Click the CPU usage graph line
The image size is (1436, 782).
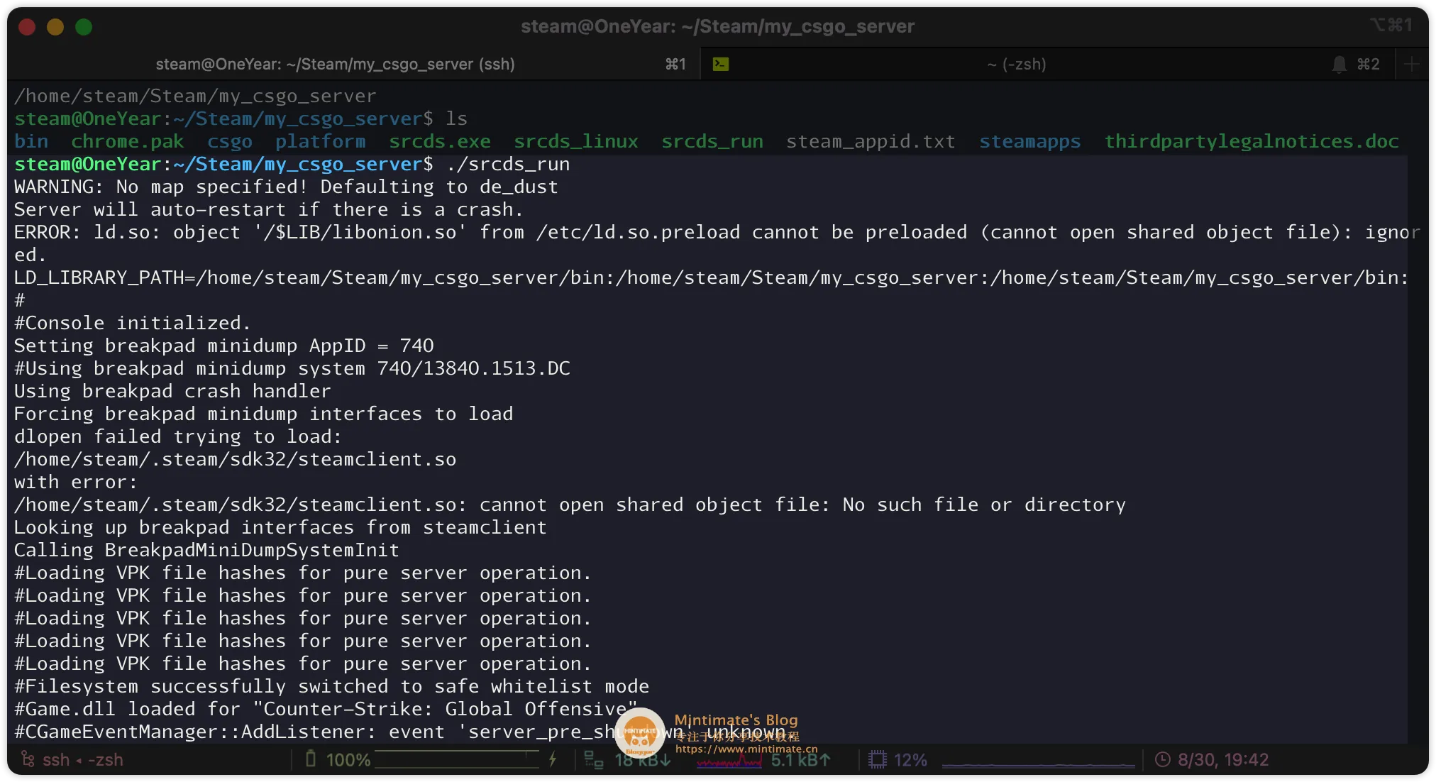pyautogui.click(x=1038, y=764)
